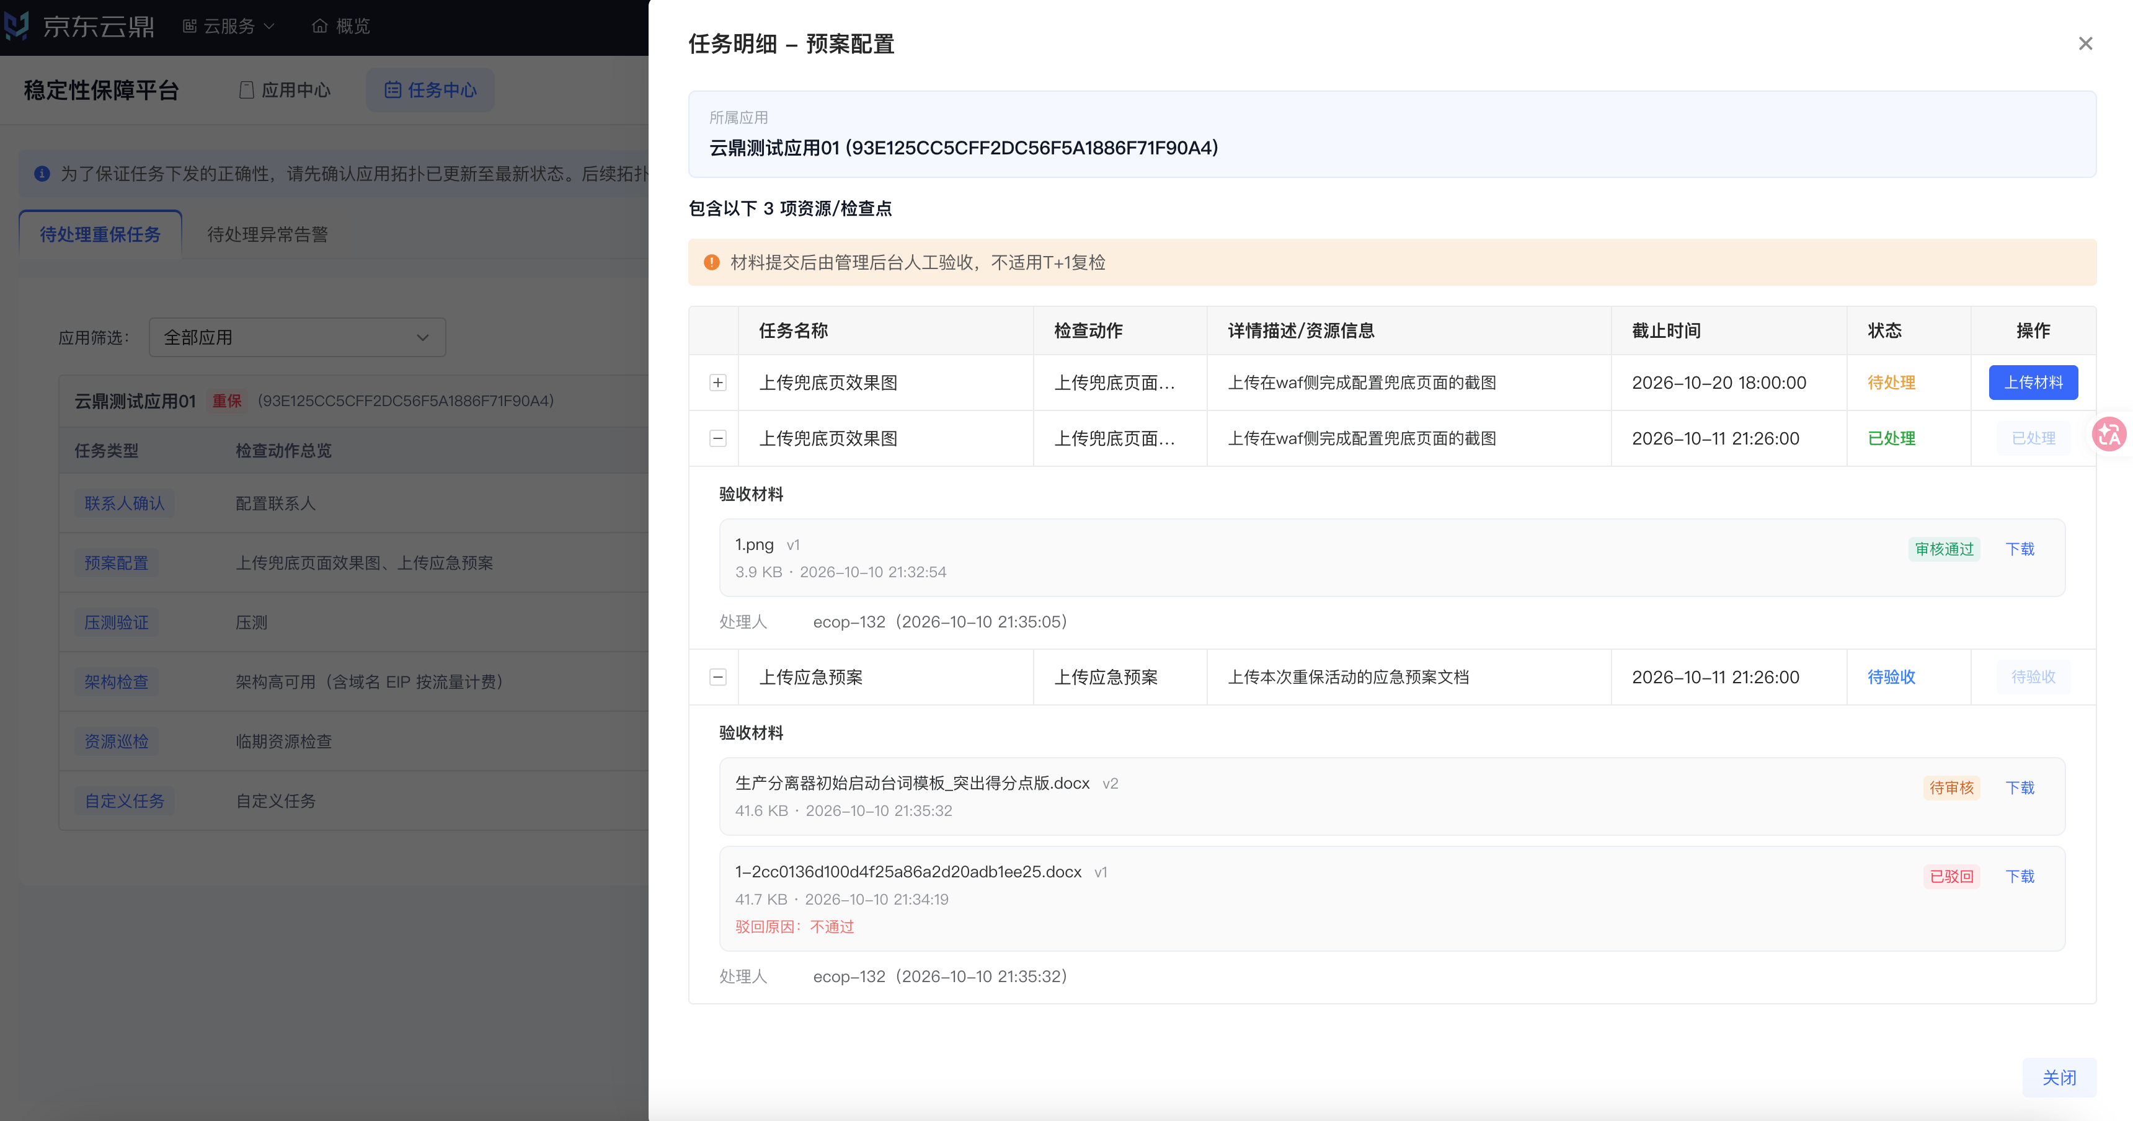Click the disabled 已处理 action button
Screen dimensions: 2133x1121
point(2033,439)
